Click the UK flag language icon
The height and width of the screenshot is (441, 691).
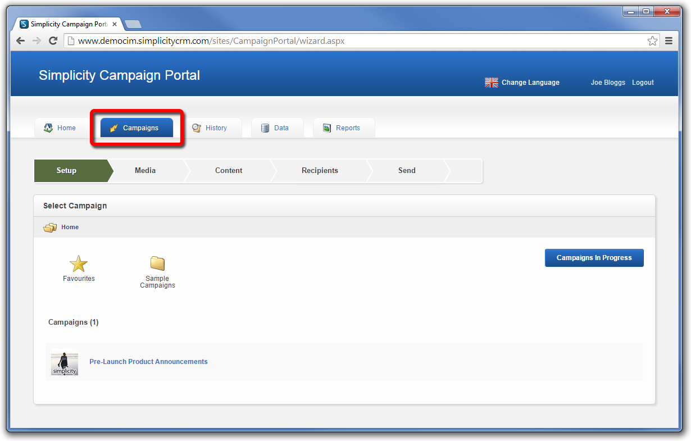pyautogui.click(x=492, y=83)
